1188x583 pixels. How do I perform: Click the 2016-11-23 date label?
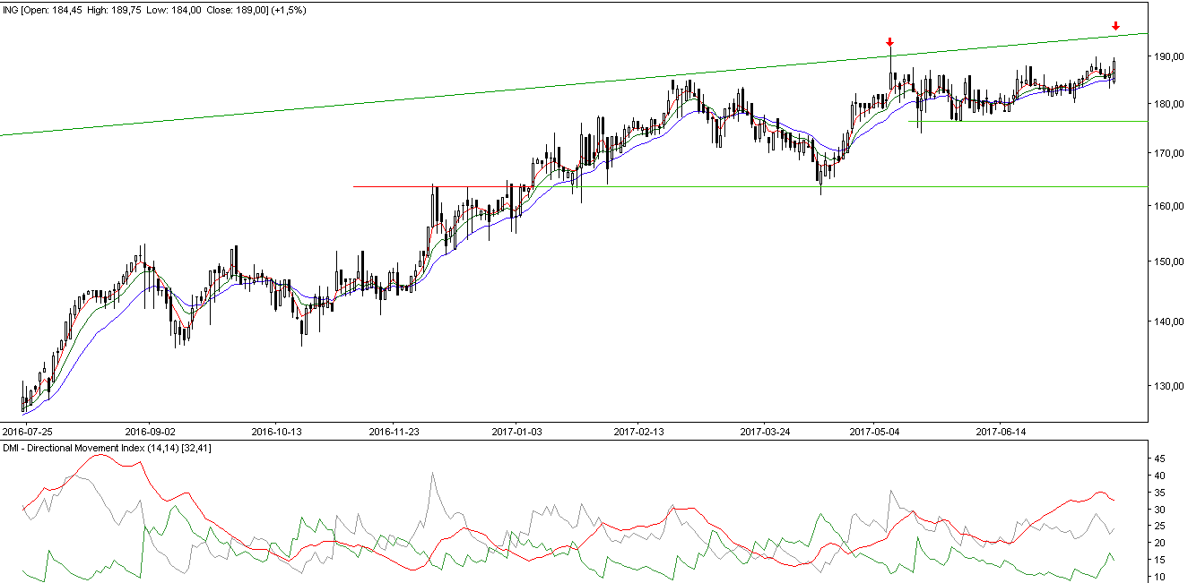tap(395, 431)
